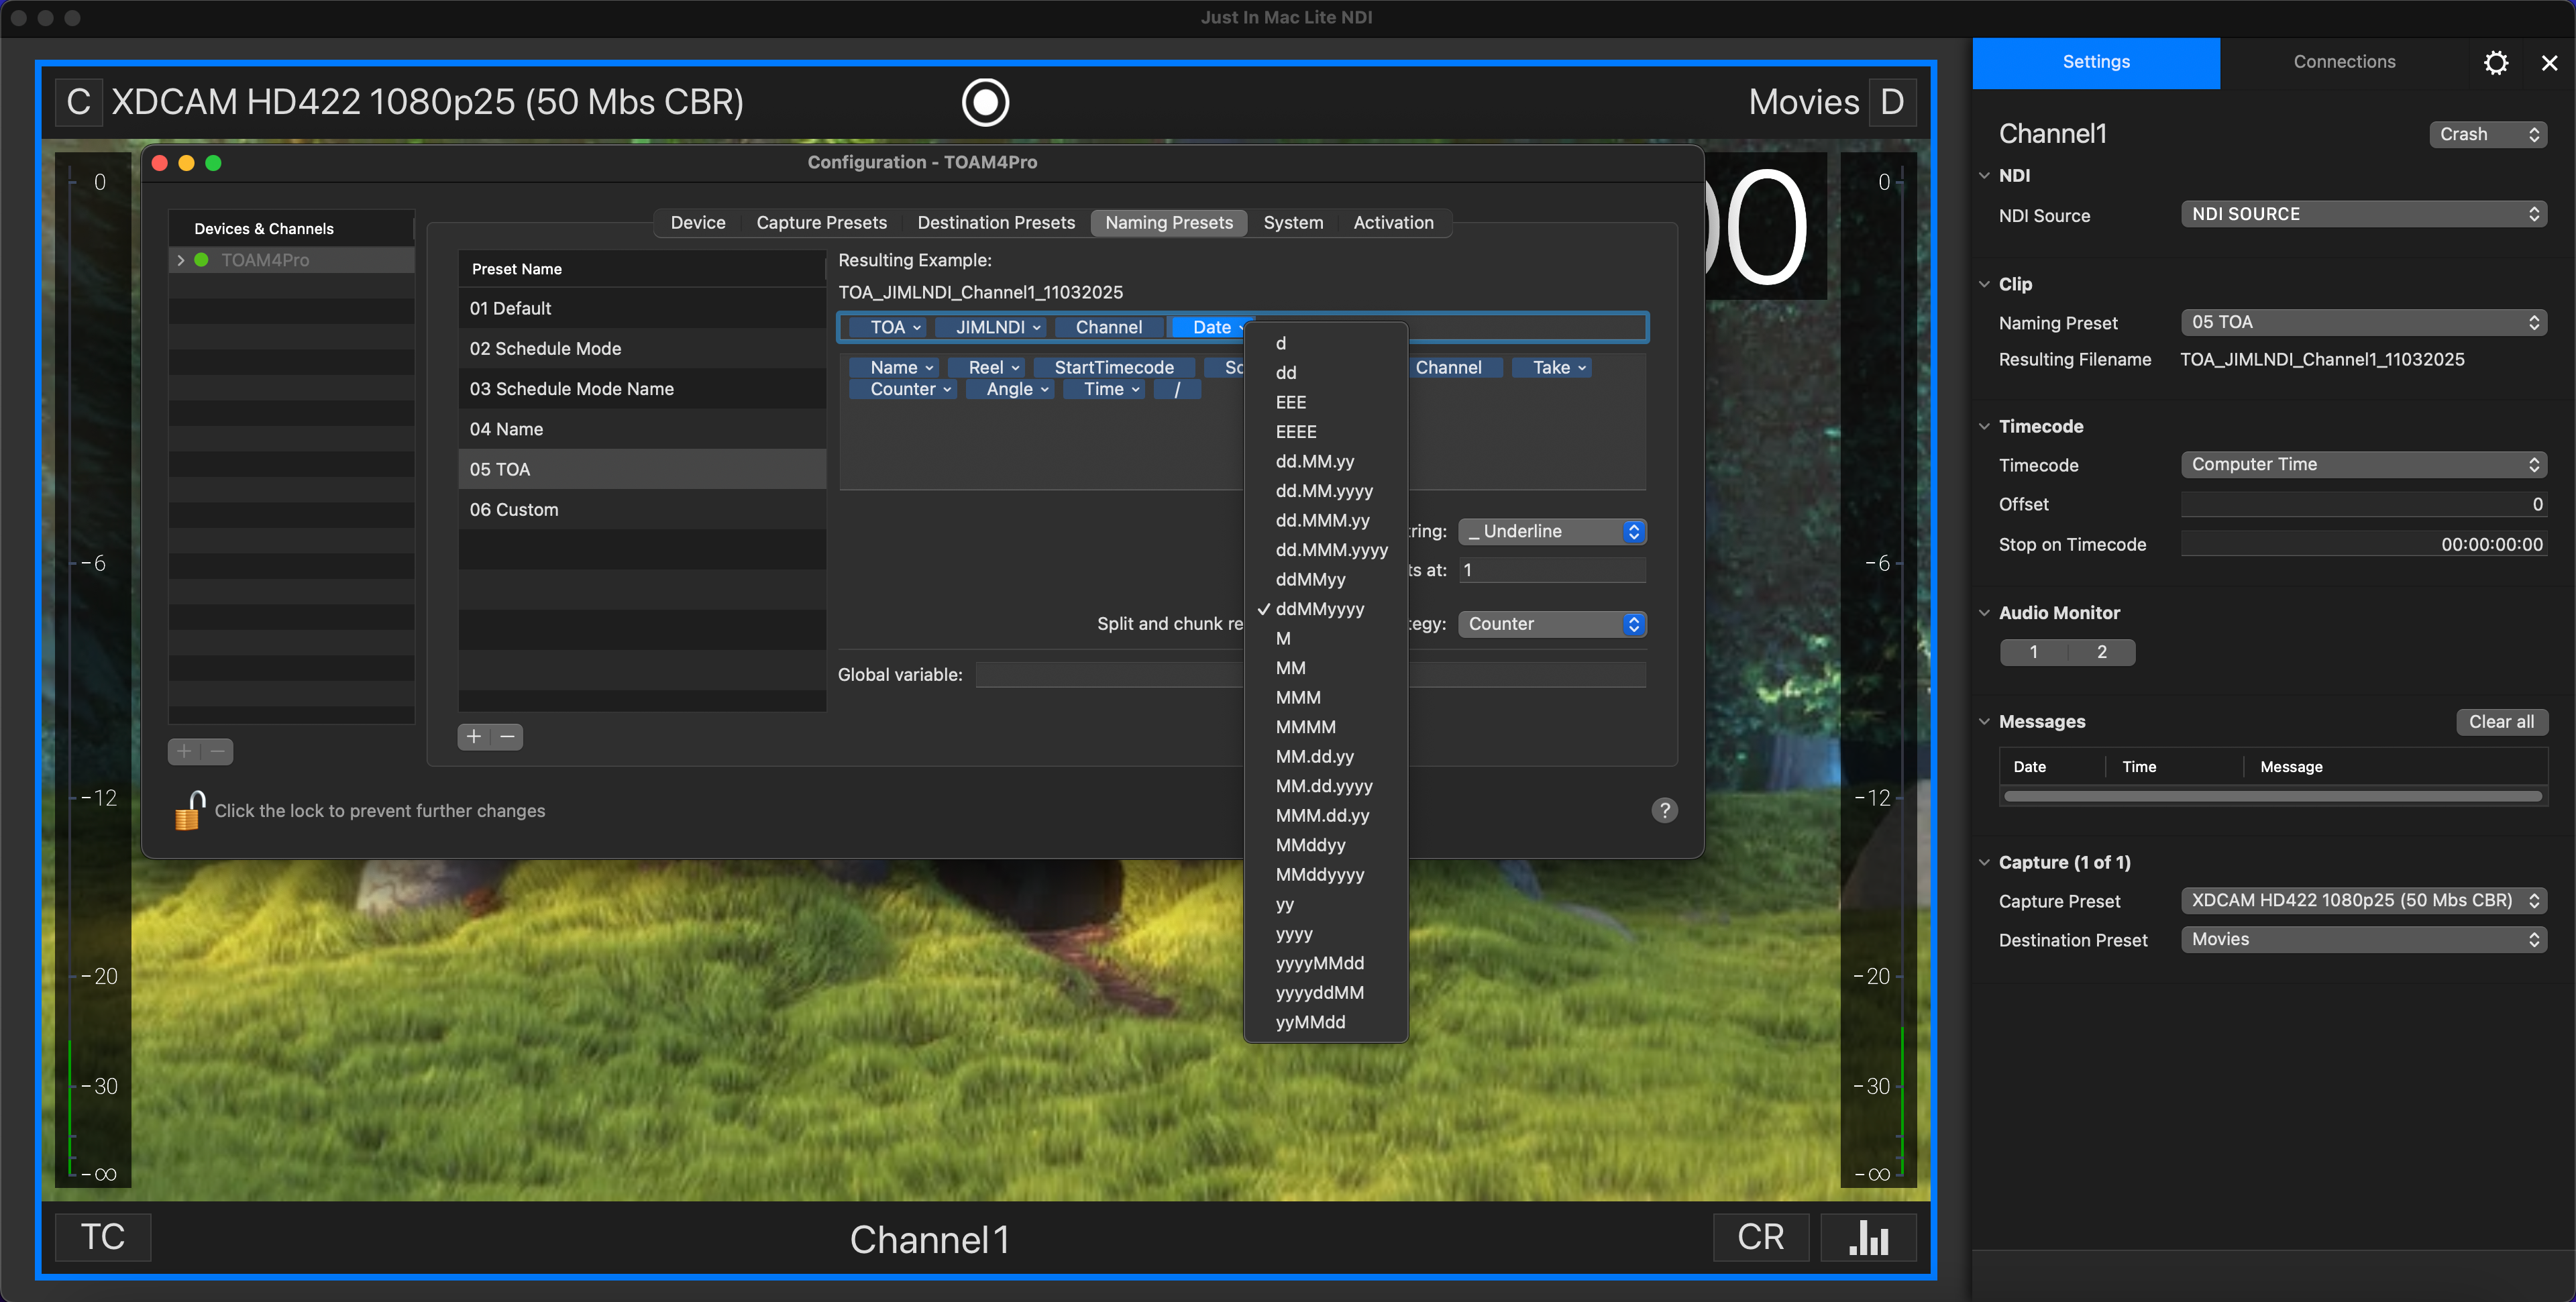
Task: Open the Capture Preset dropdown
Action: click(x=2364, y=900)
